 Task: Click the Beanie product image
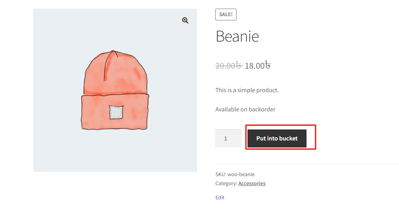click(115, 90)
